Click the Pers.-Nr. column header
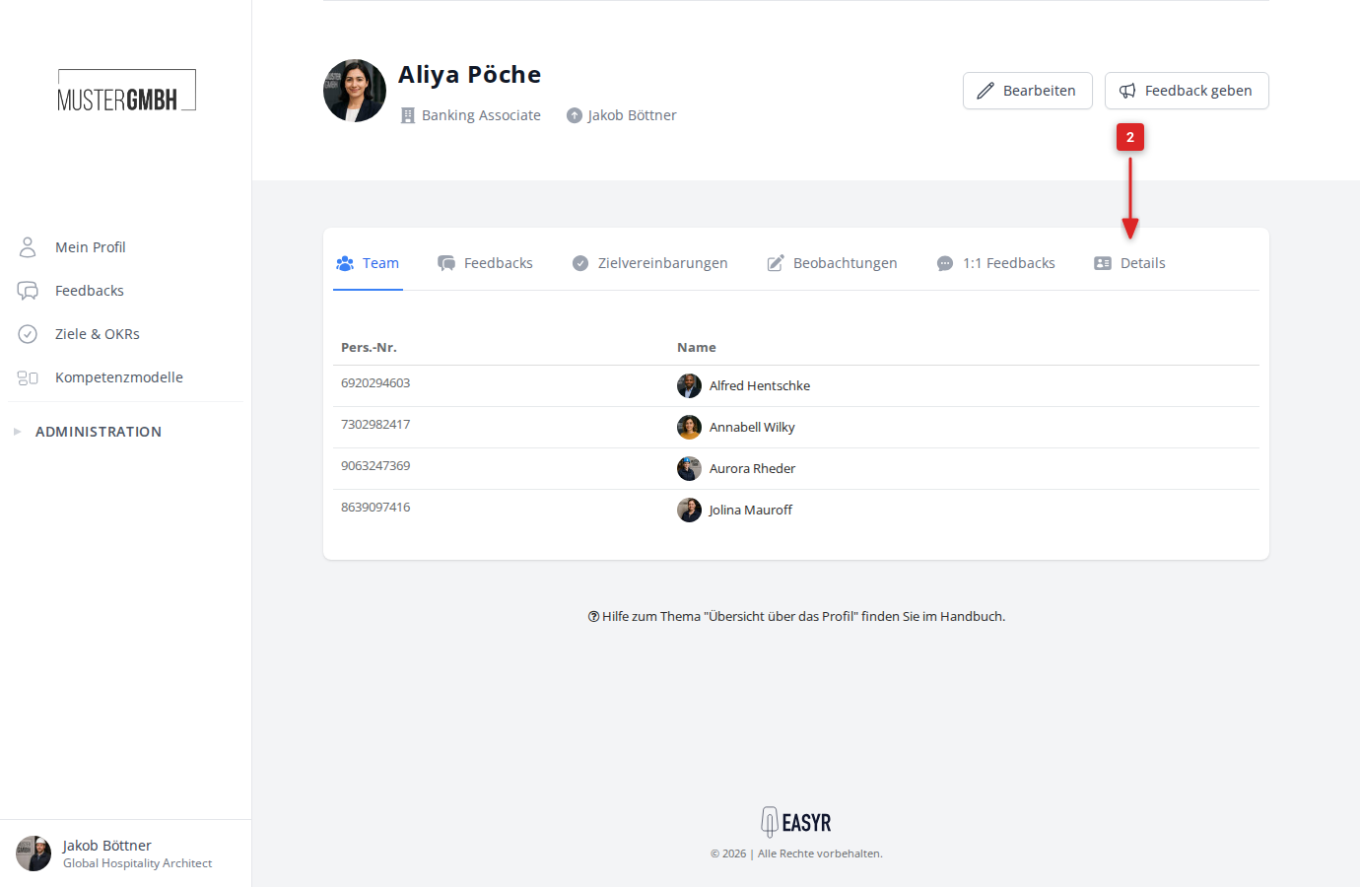Viewport: 1360px width, 887px height. tap(369, 347)
